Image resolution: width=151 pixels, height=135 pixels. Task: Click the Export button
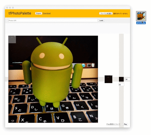click(x=38, y=13)
